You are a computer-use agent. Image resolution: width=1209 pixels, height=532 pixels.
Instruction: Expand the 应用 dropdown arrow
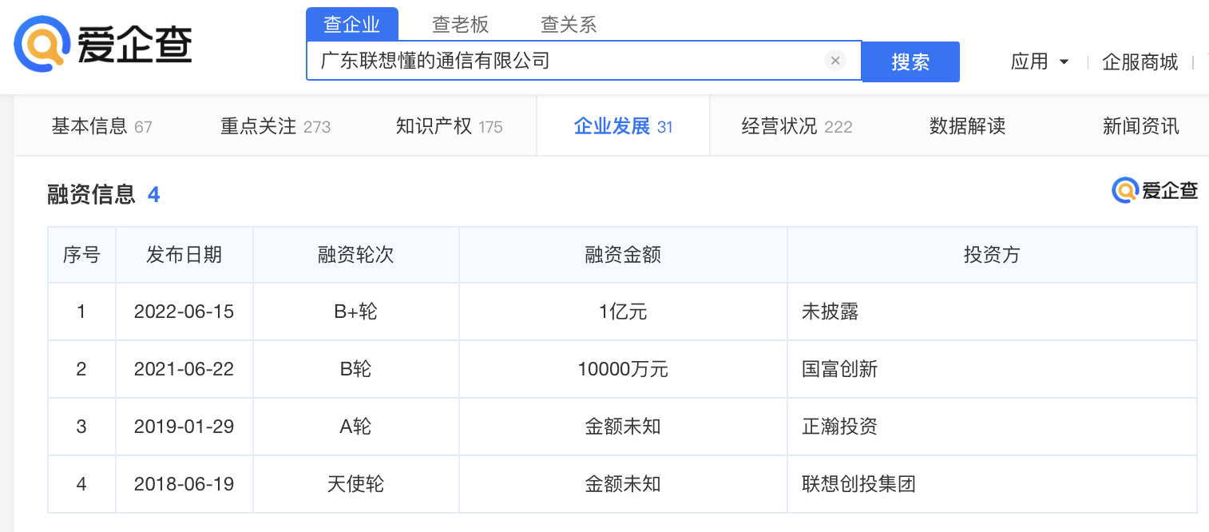pos(1064,62)
